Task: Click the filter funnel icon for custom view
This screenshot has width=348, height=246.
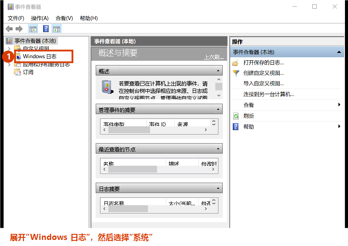Action: click(x=236, y=73)
